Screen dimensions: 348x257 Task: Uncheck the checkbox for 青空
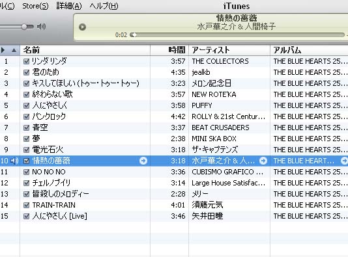click(x=27, y=128)
